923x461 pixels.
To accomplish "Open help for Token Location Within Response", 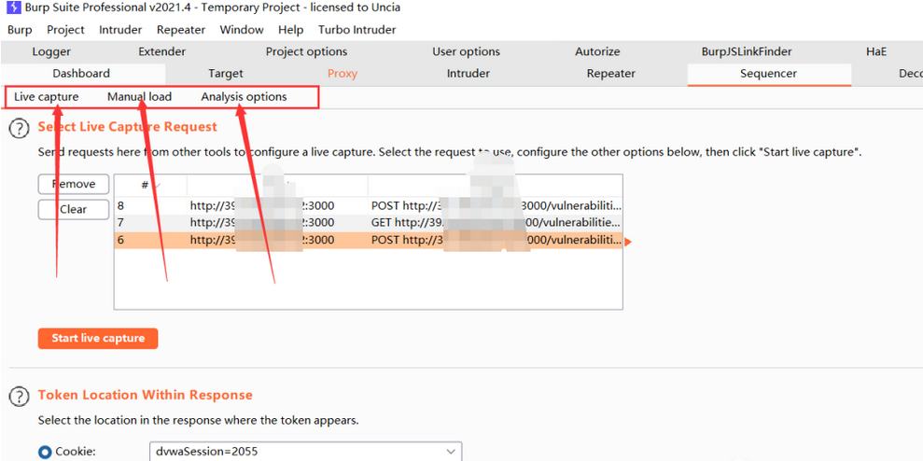I will (20, 396).
